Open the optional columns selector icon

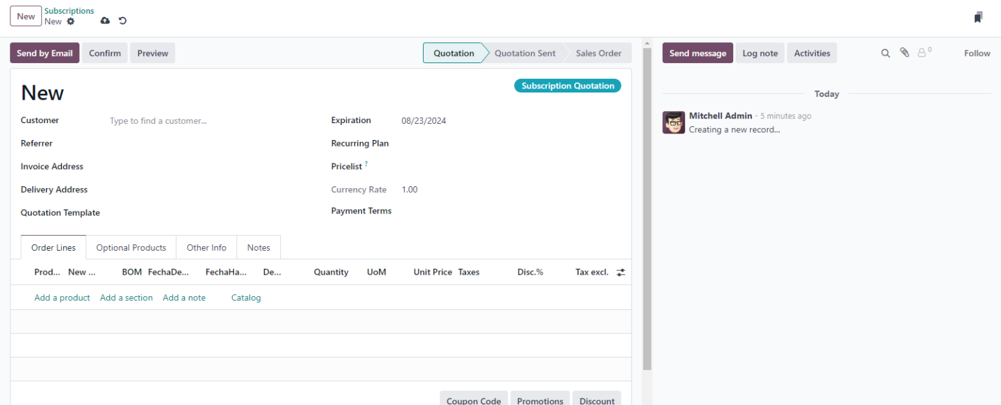tap(620, 272)
